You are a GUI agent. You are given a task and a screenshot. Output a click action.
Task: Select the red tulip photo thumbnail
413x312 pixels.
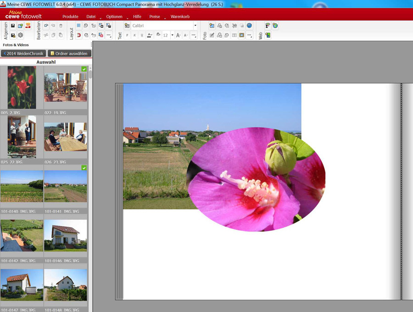(x=22, y=87)
